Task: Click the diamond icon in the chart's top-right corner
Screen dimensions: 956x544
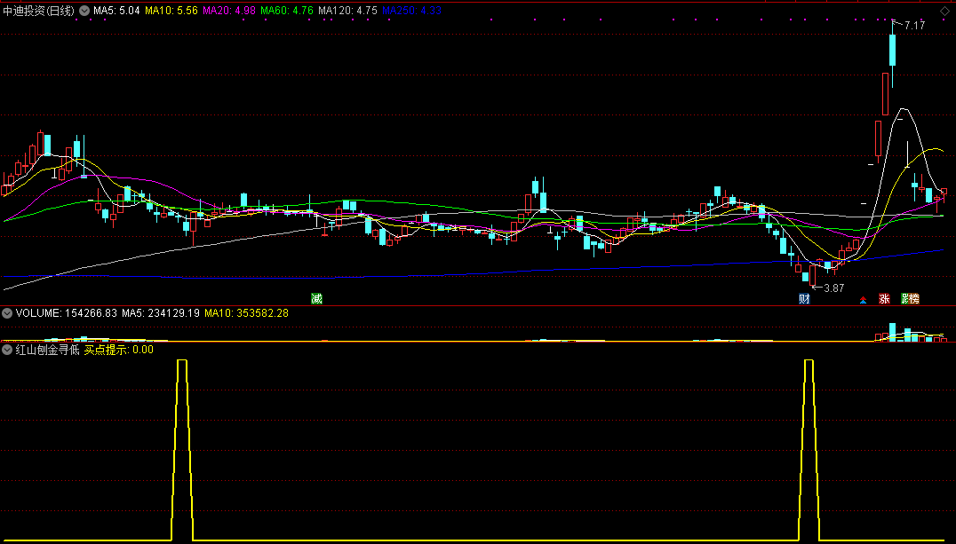Action: 944,11
